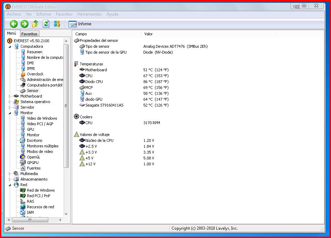Screen dimensions: 331x238
Task: Open the Herramientas menu
Action: point(89,14)
